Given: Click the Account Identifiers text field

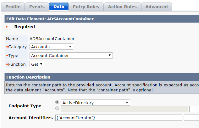Looking at the screenshot, I should 119,118.
